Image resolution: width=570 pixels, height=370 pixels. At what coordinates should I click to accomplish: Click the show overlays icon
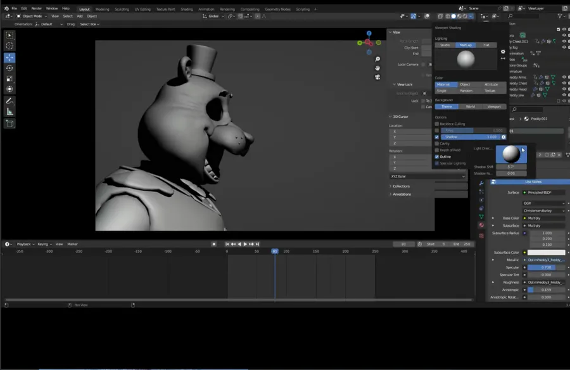coord(427,16)
